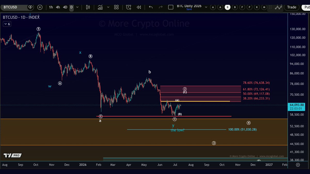Click the "the low?" text annotation
Image resolution: width=310 pixels, height=174 pixels.
pyautogui.click(x=177, y=130)
